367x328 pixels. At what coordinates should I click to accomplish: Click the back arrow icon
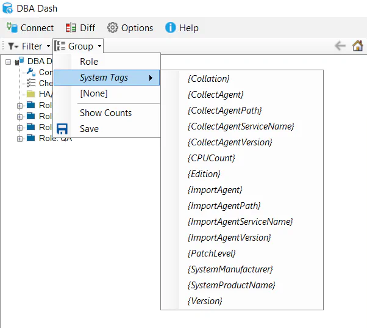click(340, 46)
